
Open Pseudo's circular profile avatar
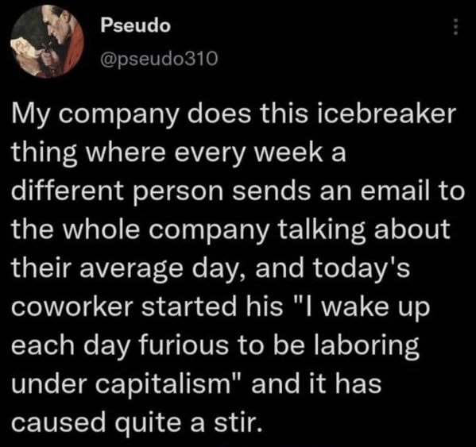click(47, 41)
